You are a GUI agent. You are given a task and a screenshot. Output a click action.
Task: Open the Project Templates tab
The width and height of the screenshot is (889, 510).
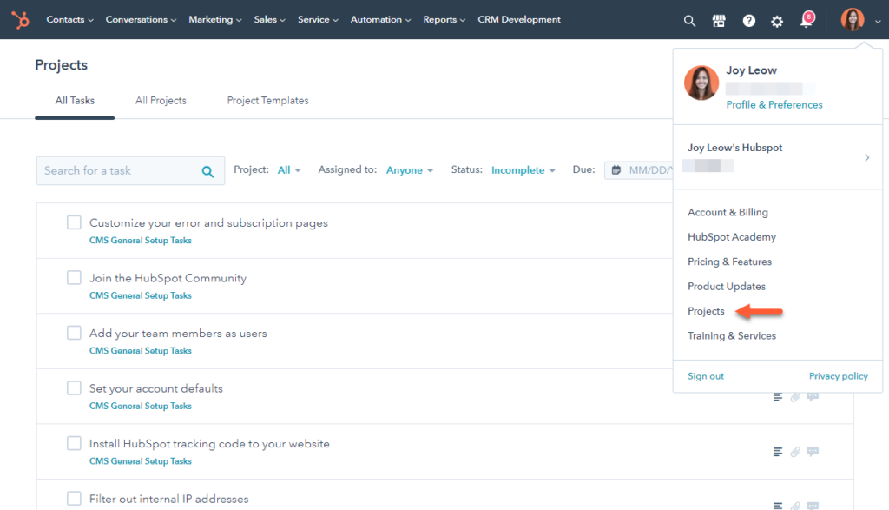click(x=267, y=101)
